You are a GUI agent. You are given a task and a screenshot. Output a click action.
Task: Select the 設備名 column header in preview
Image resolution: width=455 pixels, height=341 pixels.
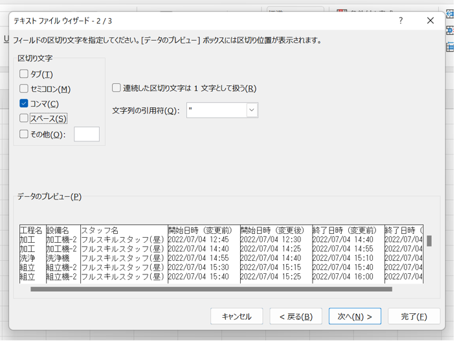[58, 231]
